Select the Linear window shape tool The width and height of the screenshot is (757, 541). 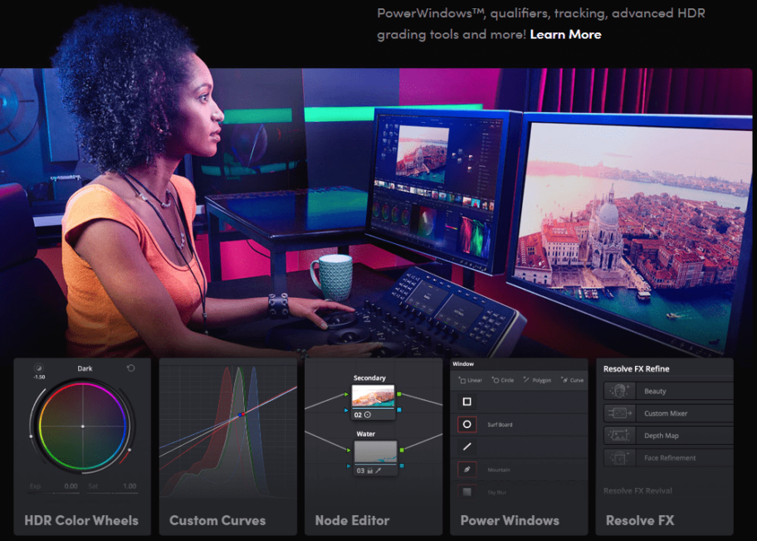[470, 380]
